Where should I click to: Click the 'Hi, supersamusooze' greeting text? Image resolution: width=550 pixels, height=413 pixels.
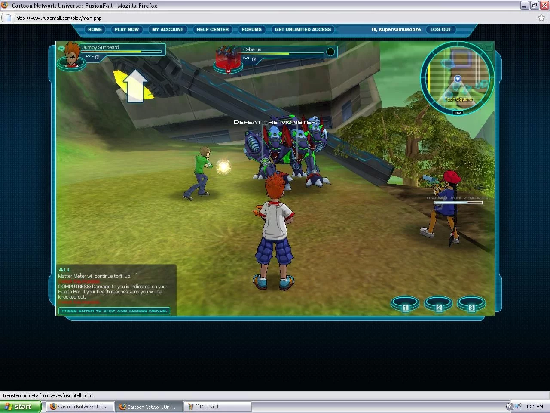[396, 29]
